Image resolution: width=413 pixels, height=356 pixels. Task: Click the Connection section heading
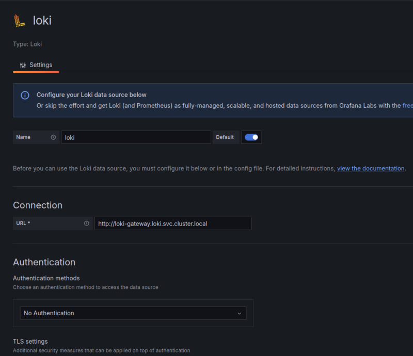[38, 205]
